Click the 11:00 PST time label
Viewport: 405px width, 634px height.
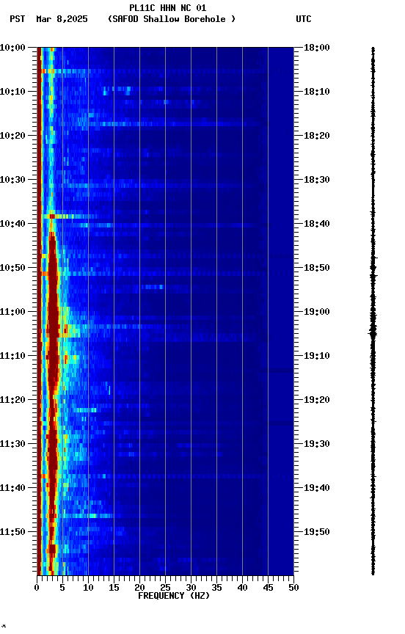[x=12, y=312]
